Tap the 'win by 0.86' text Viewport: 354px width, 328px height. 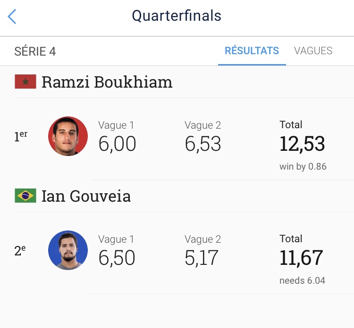click(303, 166)
